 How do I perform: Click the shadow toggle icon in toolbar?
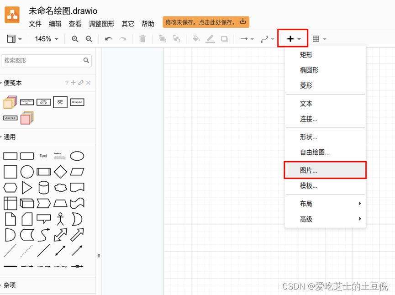tap(224, 39)
